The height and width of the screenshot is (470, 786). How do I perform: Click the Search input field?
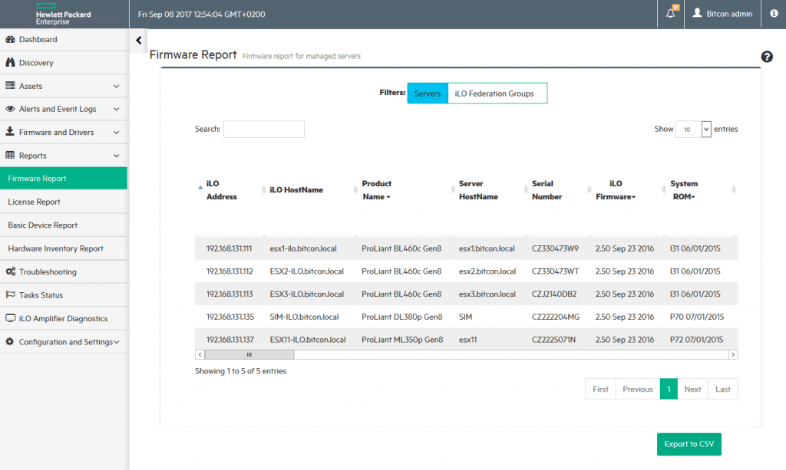click(x=264, y=129)
